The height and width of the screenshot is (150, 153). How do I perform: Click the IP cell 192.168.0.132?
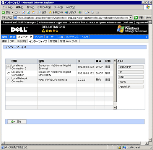86,67
